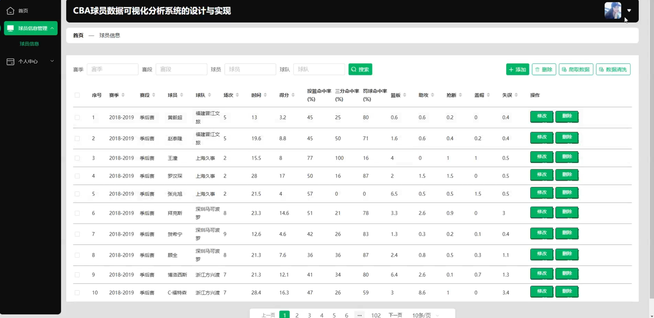654x318 pixels.
Task: Toggle the select-all header checkbox
Action: click(77, 95)
